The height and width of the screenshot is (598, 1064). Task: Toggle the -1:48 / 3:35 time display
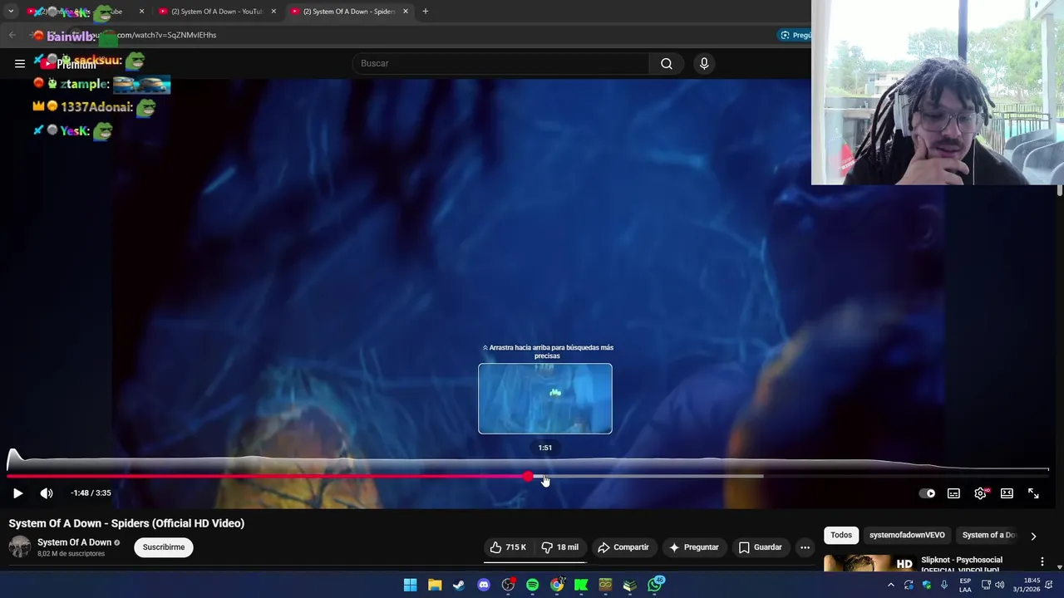[x=91, y=493]
